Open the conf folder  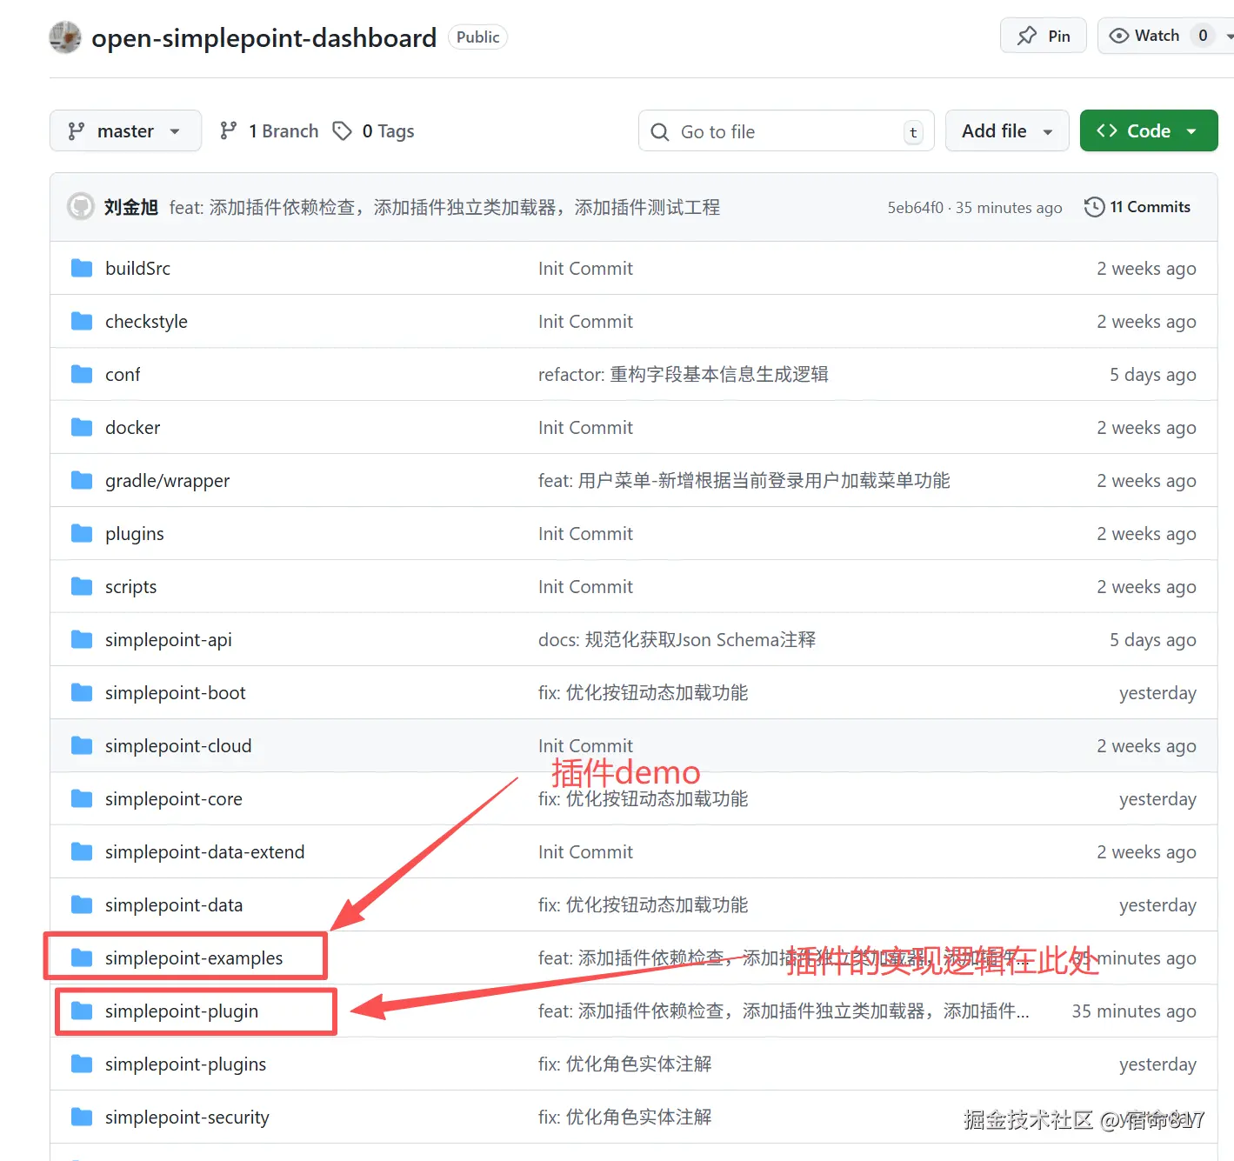[123, 374]
